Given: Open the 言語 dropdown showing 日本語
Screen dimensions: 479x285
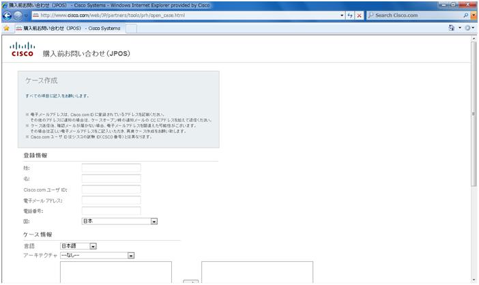Looking at the screenshot, I should click(x=78, y=246).
